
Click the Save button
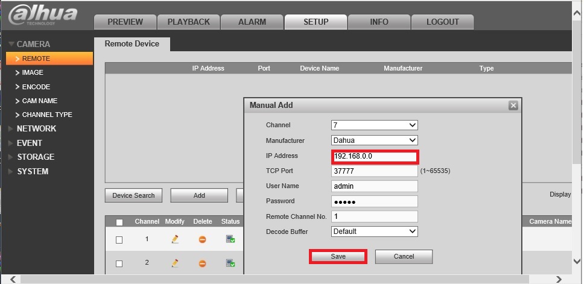[338, 256]
